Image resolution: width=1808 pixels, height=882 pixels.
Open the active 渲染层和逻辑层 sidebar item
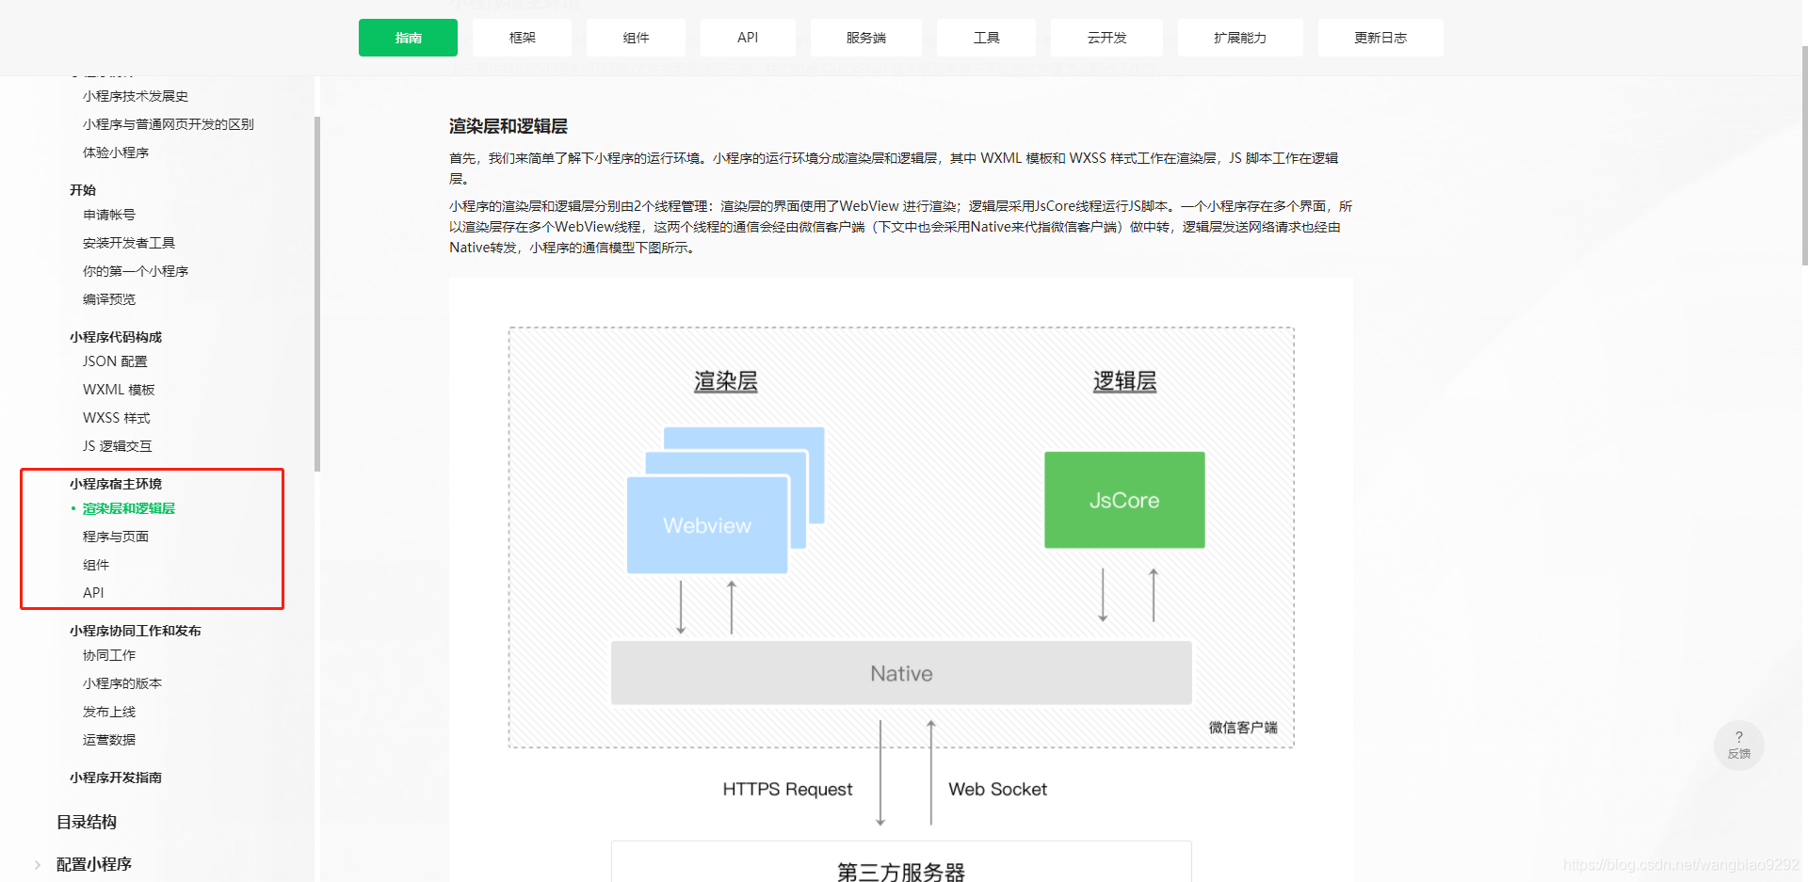[129, 508]
